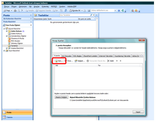Collapse the Kişisel Klasörler tree node
The height and width of the screenshot is (122, 156).
4,29
